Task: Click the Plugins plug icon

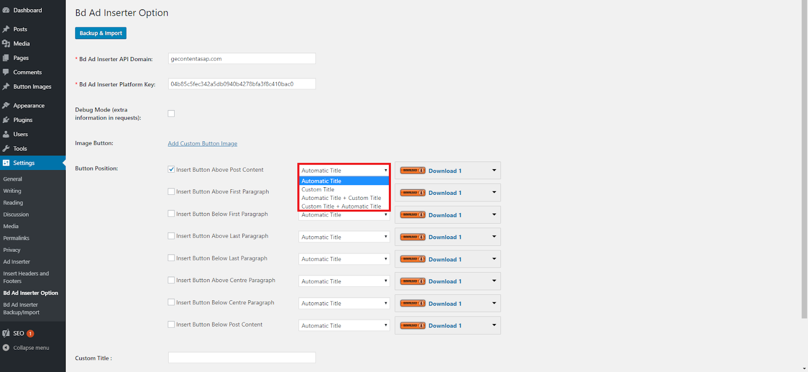Action: coord(6,120)
